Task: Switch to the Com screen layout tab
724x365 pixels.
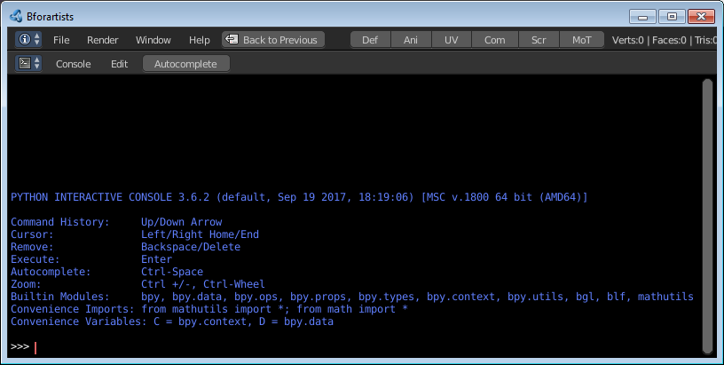Action: click(x=495, y=40)
